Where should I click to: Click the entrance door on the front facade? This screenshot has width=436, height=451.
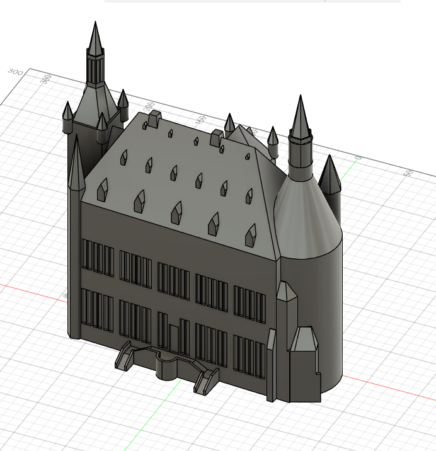pos(173,339)
